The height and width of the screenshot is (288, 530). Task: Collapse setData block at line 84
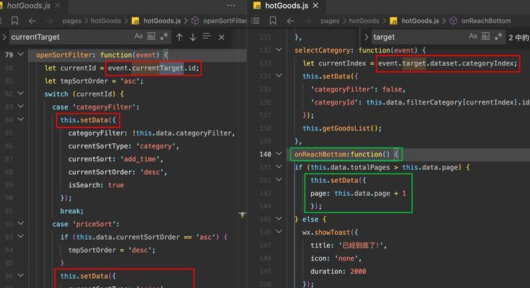(21, 120)
